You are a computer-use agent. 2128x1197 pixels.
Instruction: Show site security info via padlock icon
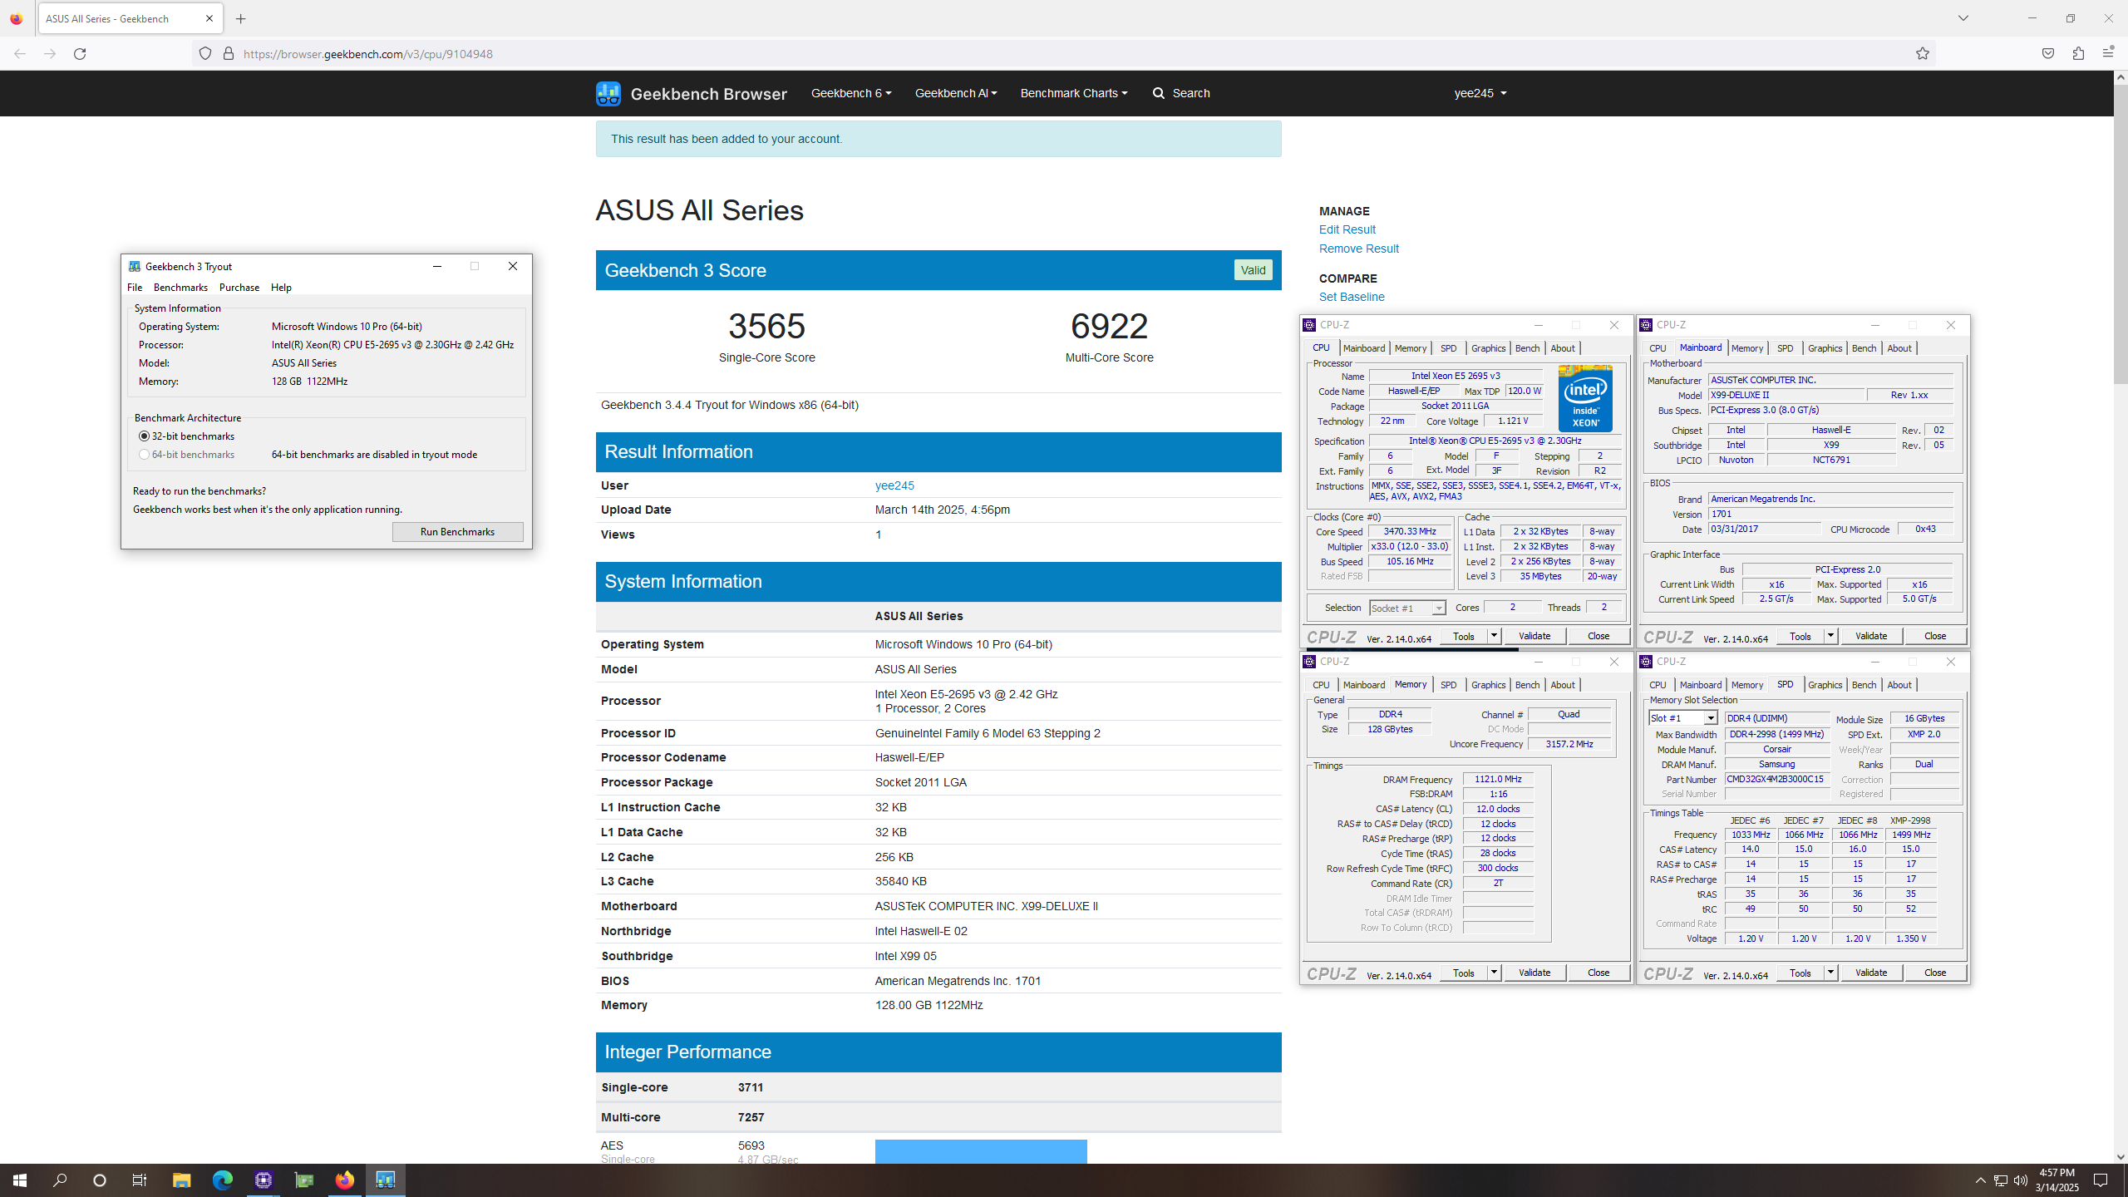[229, 54]
